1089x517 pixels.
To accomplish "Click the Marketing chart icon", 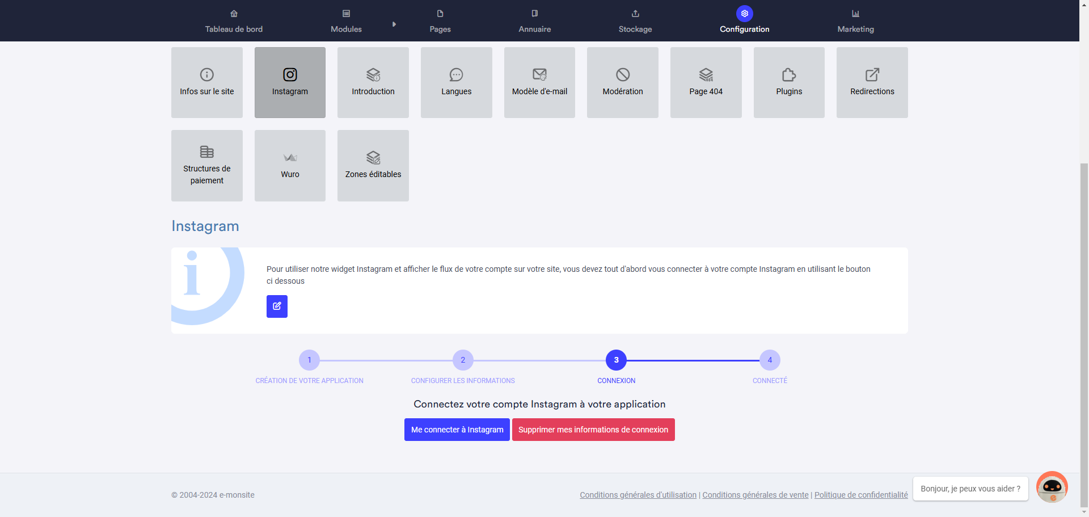I will click(x=856, y=14).
